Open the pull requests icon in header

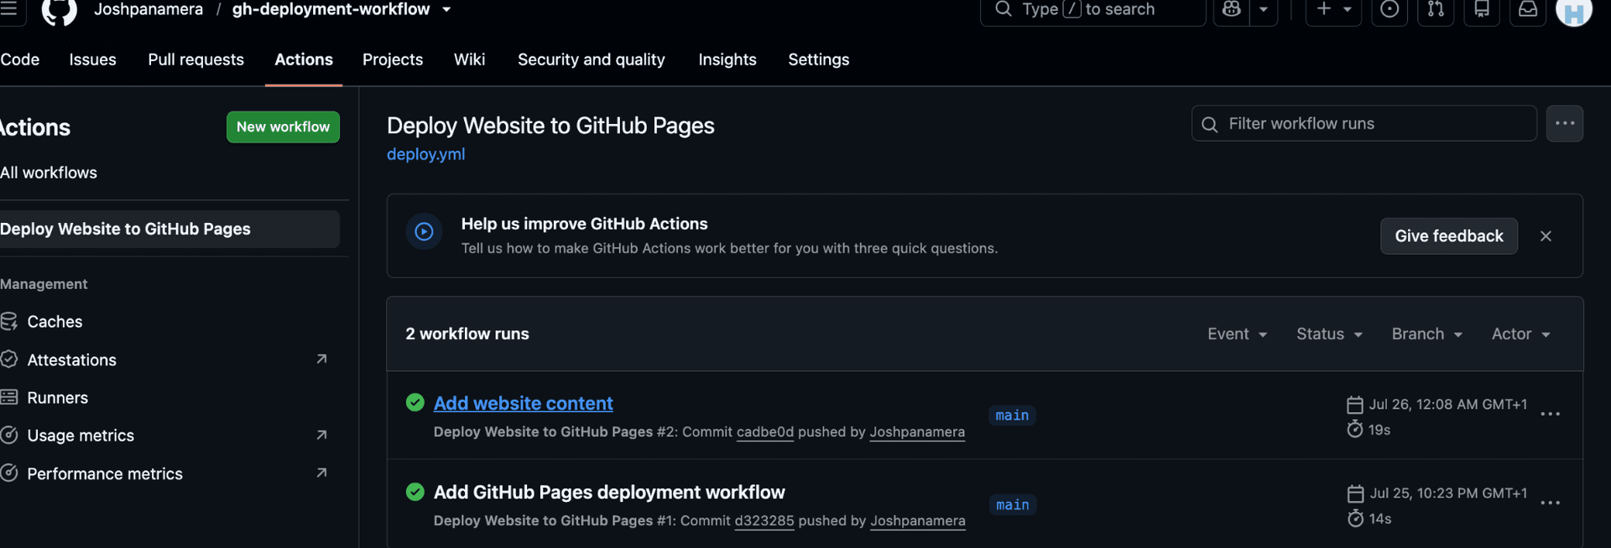coord(1436,9)
